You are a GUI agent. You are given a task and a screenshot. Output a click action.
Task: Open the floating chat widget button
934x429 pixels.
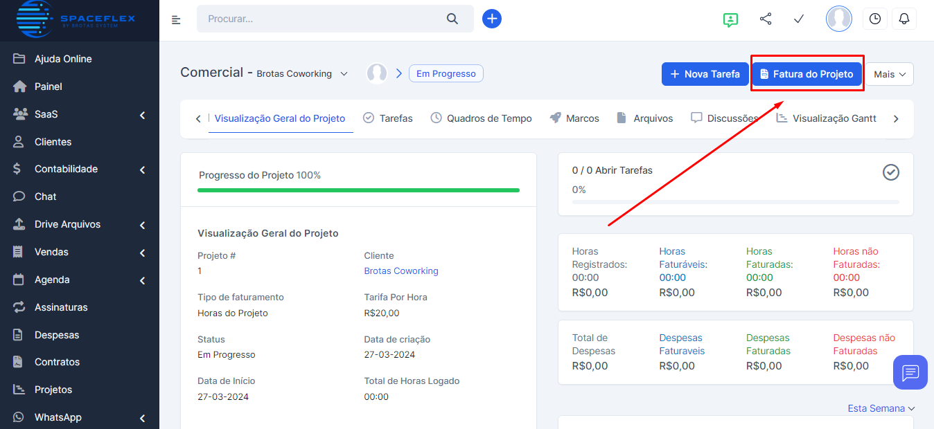(910, 372)
